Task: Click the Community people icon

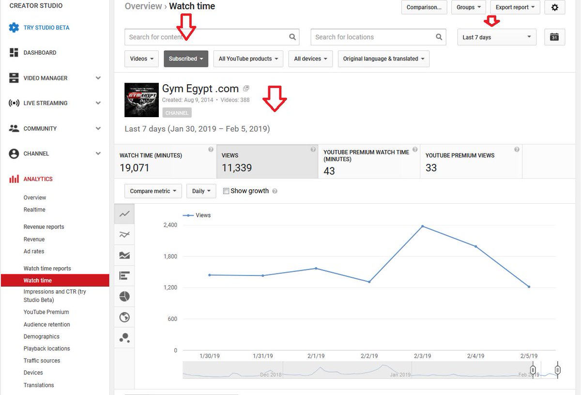Action: click(14, 128)
